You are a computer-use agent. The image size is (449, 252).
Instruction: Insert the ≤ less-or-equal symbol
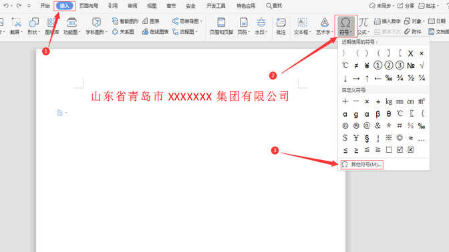345,150
